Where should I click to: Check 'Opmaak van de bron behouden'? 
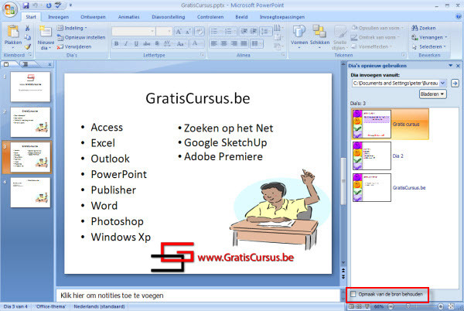pyautogui.click(x=353, y=294)
